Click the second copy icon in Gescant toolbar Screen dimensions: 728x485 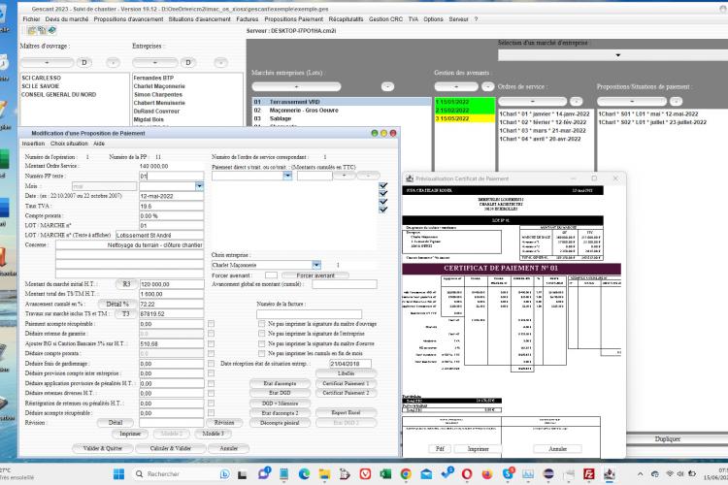coord(42,31)
